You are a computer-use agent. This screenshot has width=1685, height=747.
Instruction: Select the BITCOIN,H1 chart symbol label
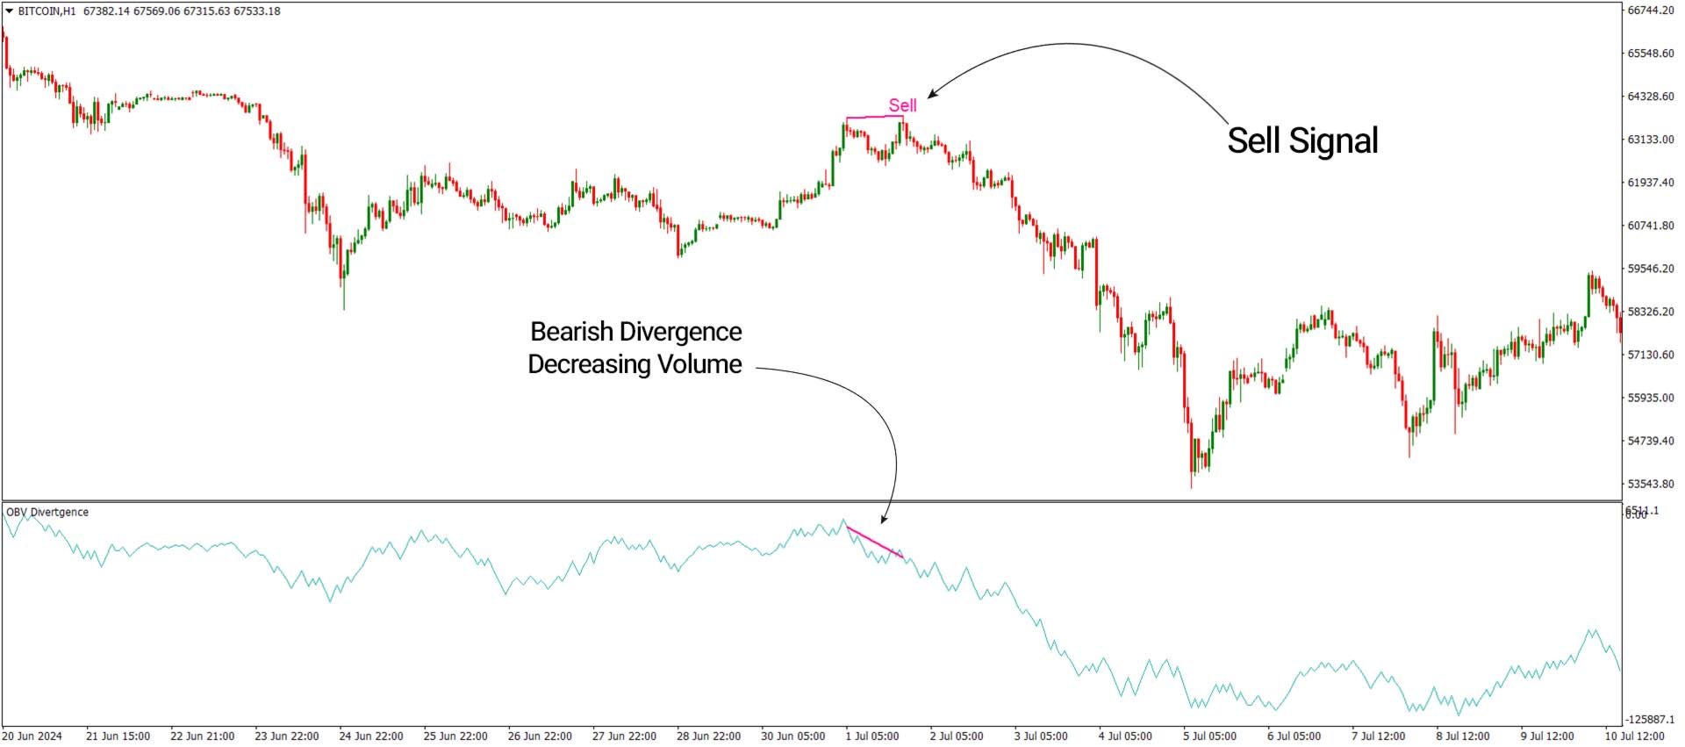point(47,11)
